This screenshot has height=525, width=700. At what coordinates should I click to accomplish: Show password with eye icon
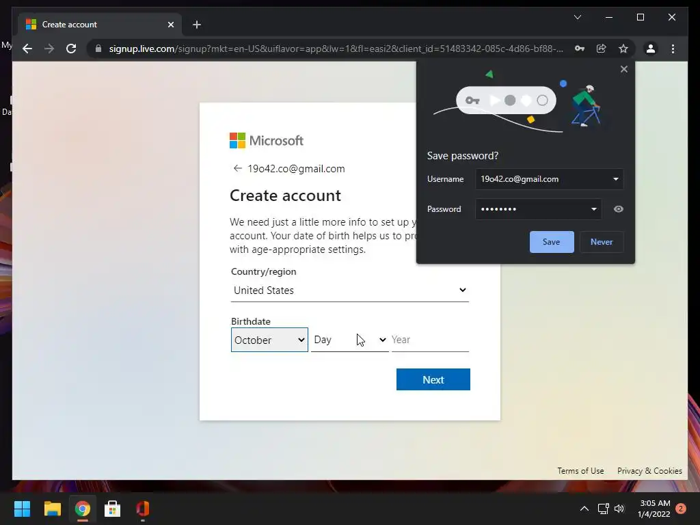click(x=618, y=209)
